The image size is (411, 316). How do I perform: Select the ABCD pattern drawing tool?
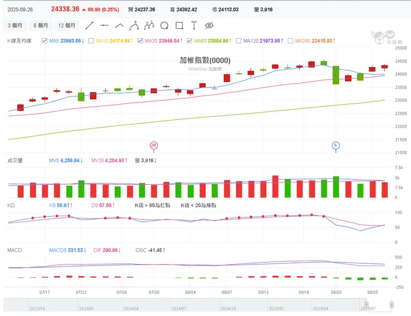click(x=149, y=26)
